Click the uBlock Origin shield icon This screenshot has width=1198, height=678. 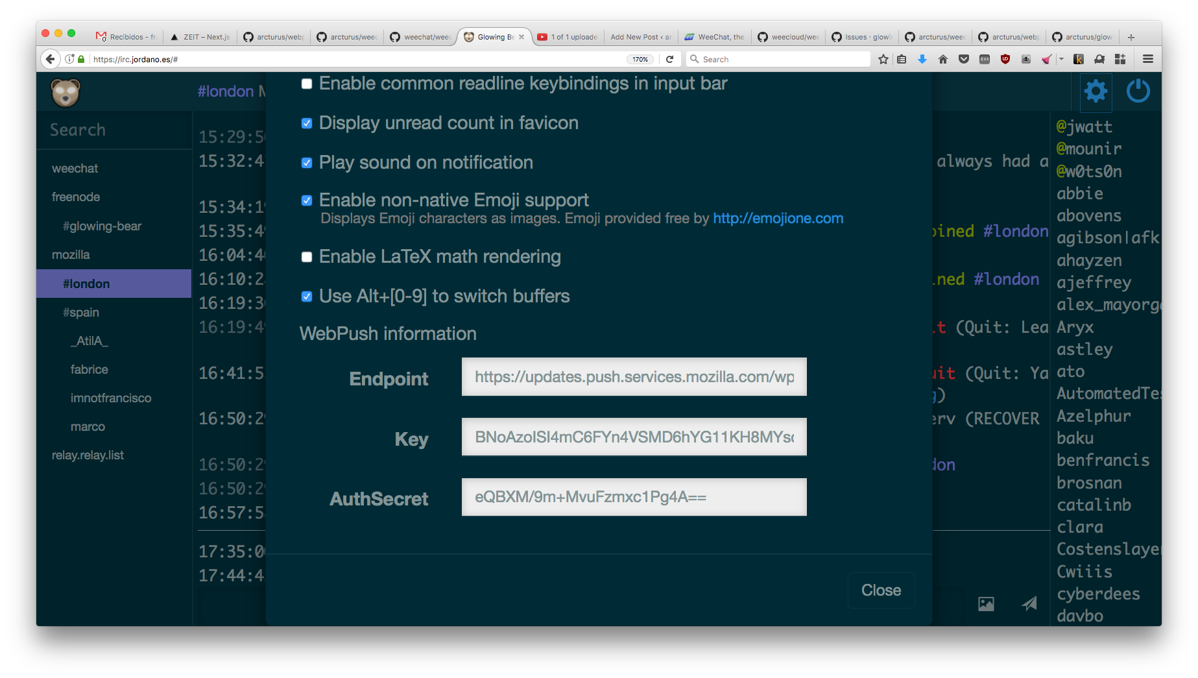[x=1005, y=59]
